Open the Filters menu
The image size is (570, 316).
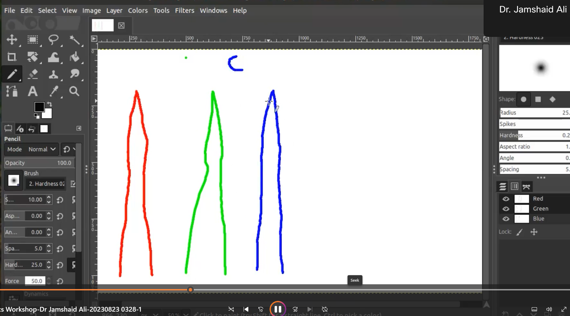click(x=184, y=10)
